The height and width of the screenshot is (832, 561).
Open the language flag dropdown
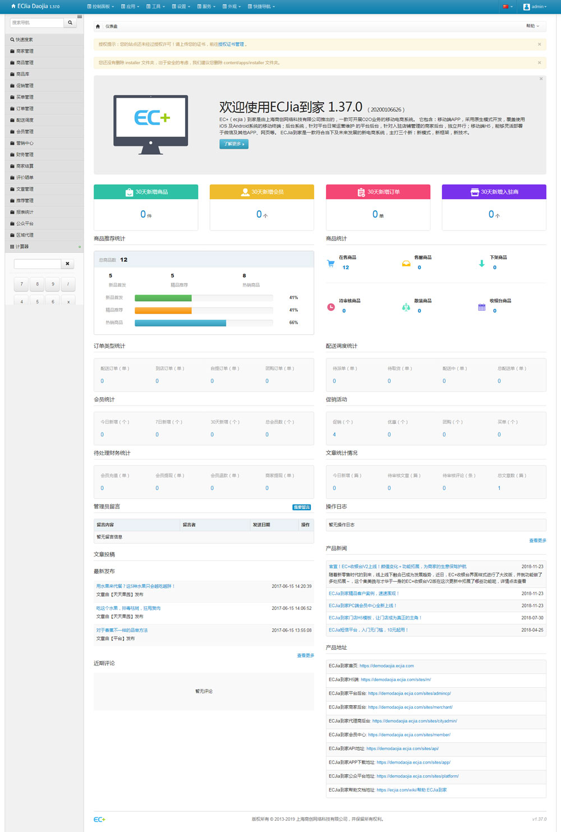(507, 7)
